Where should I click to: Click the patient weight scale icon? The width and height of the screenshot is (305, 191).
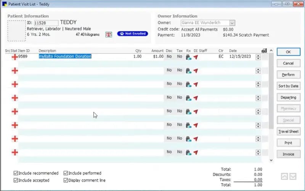point(109,35)
